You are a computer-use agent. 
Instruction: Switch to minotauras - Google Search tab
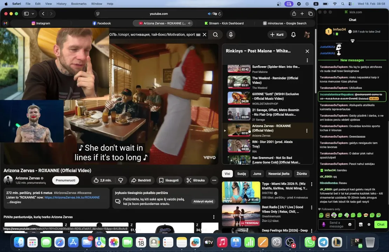(x=285, y=23)
